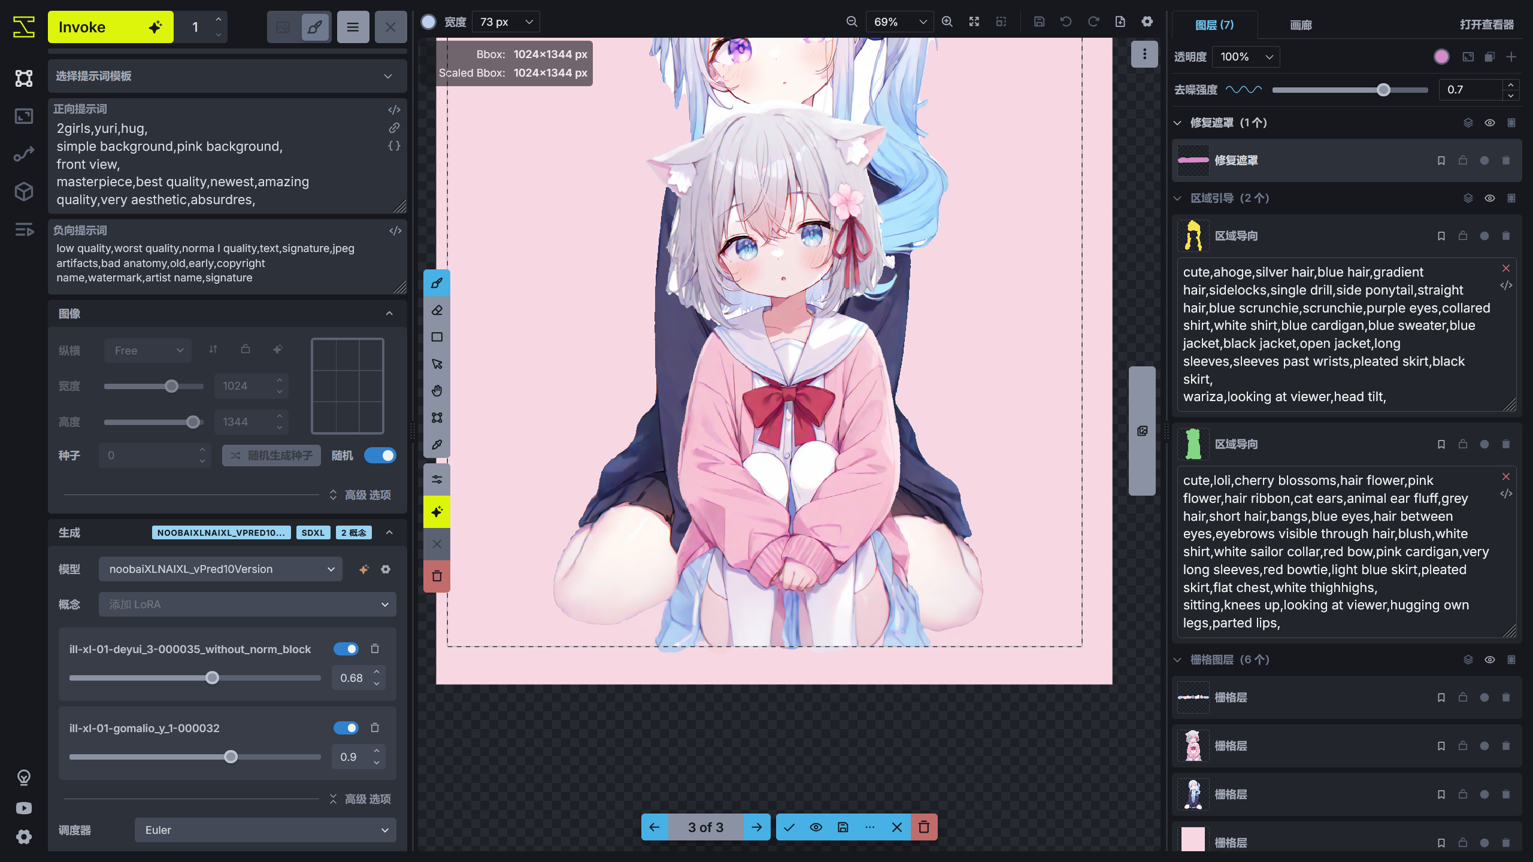Image resolution: width=1533 pixels, height=862 pixels.
Task: Select the Brush tool on the canvas toolbar
Action: point(437,283)
